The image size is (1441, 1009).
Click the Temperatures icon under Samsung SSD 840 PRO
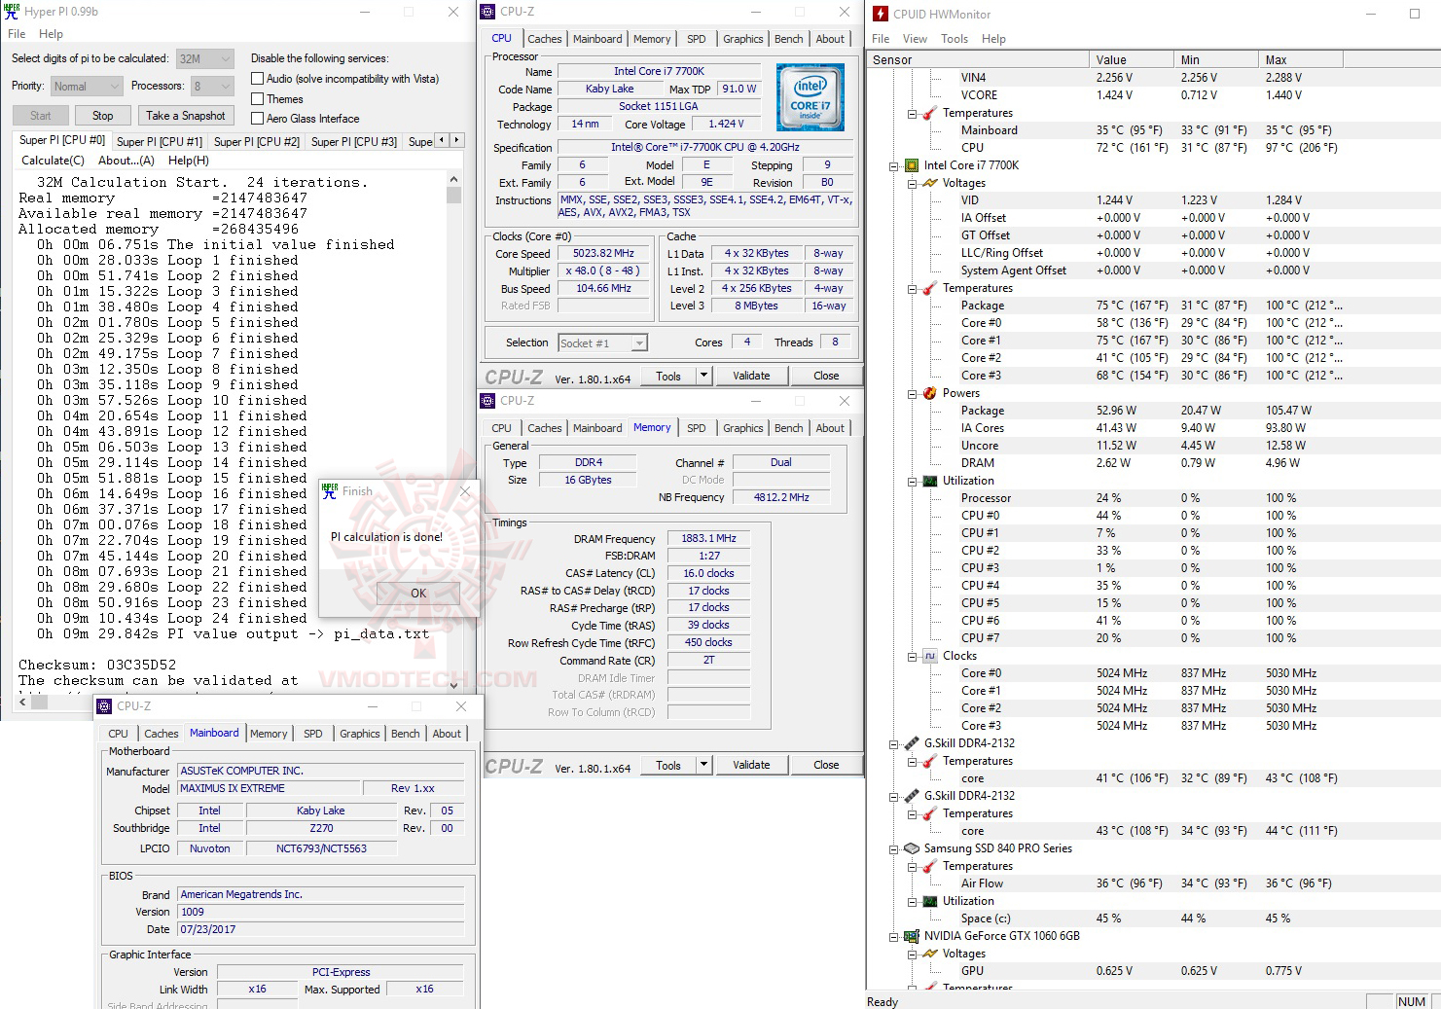pyautogui.click(x=930, y=866)
